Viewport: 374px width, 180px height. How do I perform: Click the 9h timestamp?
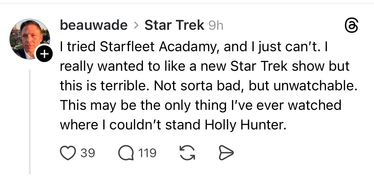pyautogui.click(x=216, y=26)
